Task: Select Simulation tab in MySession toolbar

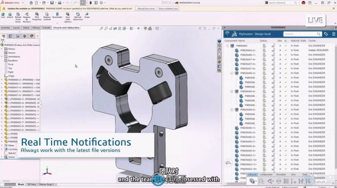Action: 281,175
